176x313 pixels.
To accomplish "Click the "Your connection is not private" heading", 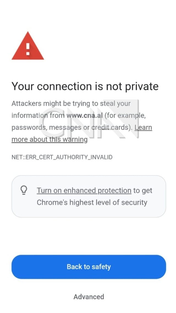I will coord(85,86).
